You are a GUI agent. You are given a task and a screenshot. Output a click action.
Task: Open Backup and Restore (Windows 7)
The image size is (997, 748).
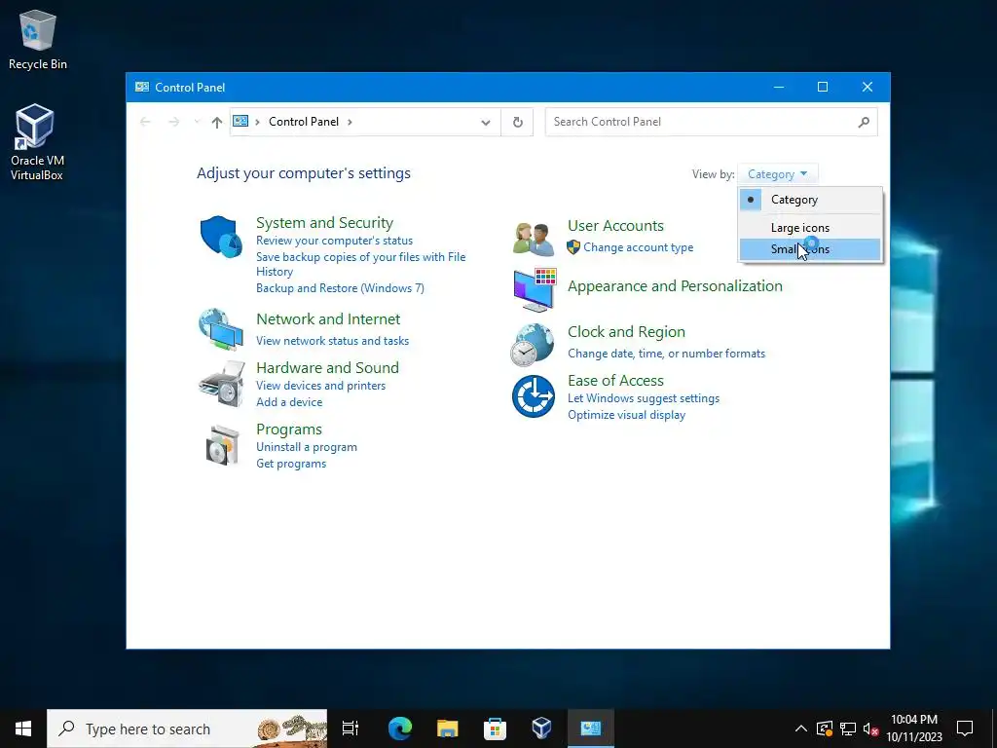click(340, 288)
